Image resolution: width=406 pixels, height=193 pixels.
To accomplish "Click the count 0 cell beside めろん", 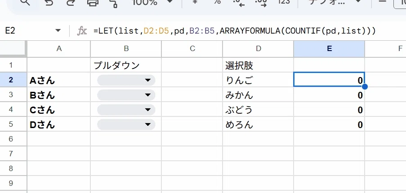I will tap(329, 124).
